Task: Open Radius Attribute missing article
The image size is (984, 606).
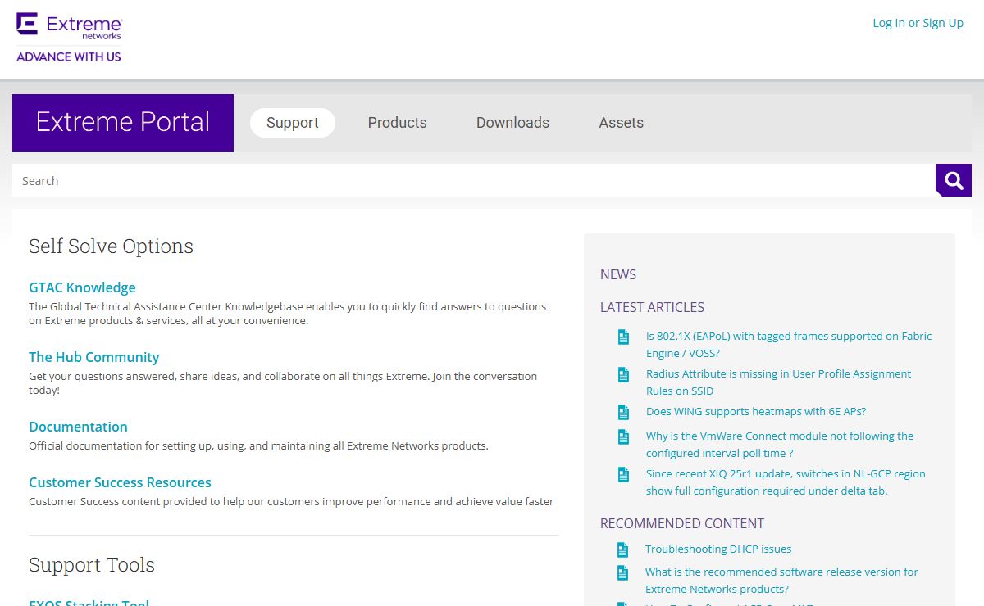Action: coord(778,382)
